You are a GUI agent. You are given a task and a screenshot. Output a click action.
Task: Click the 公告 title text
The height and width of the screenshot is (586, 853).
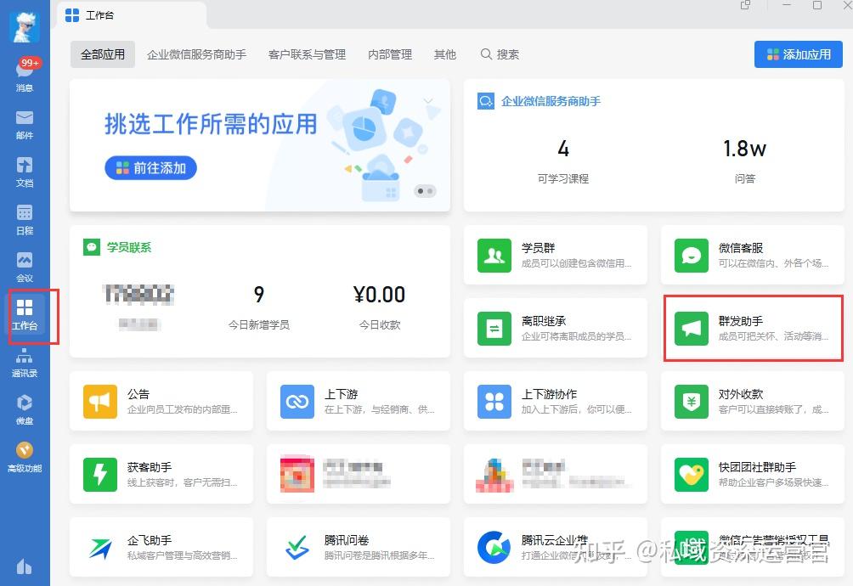point(138,394)
